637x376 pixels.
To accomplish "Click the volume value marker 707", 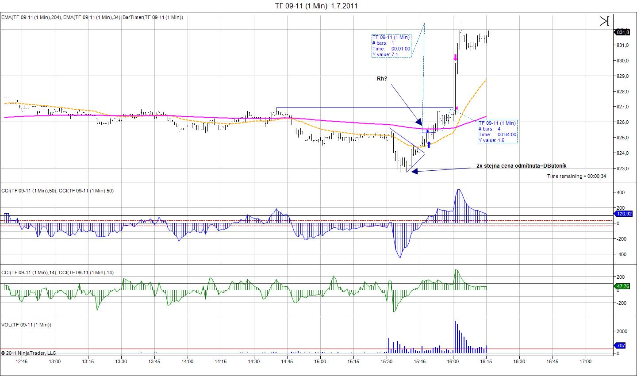I will pos(620,345).
